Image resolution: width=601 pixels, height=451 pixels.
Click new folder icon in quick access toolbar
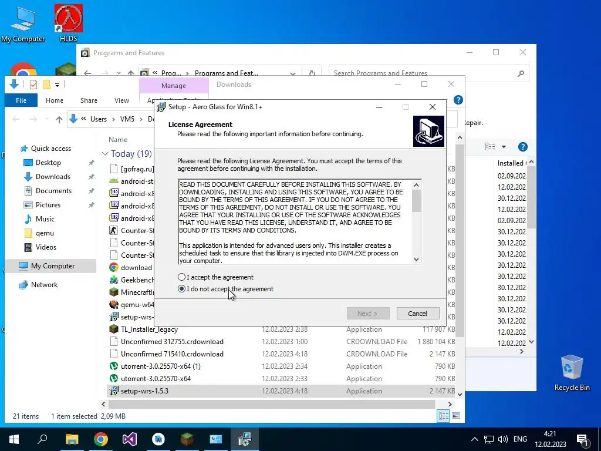tap(46, 85)
